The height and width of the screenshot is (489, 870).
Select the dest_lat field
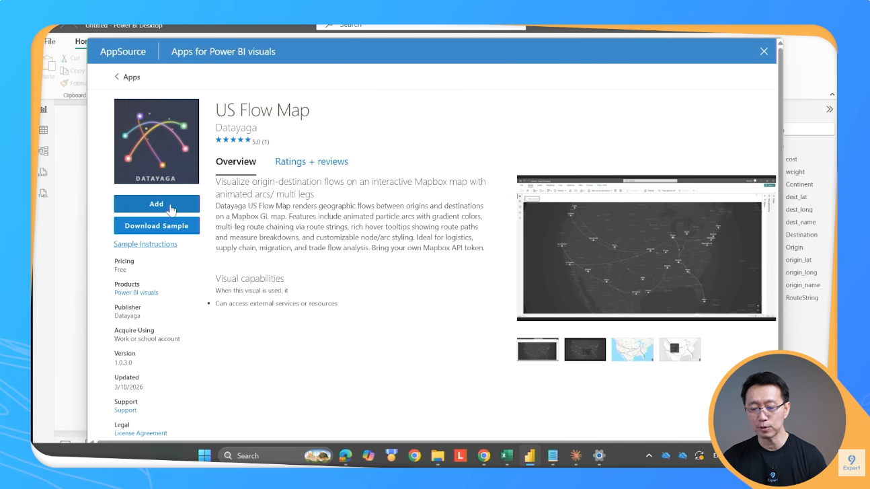[x=797, y=197]
